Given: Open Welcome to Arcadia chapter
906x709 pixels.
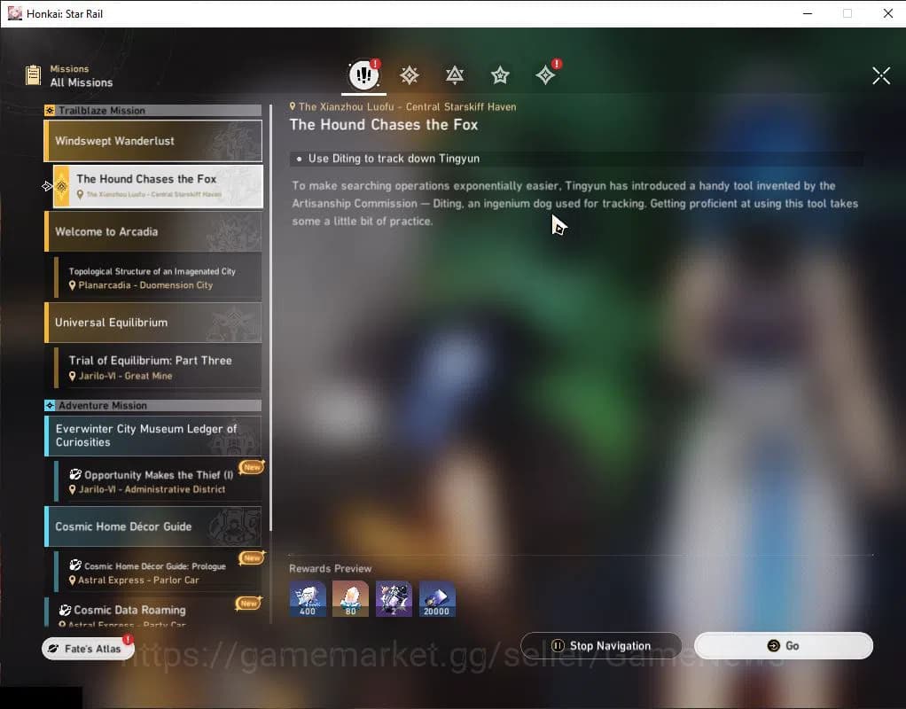Looking at the screenshot, I should point(153,231).
